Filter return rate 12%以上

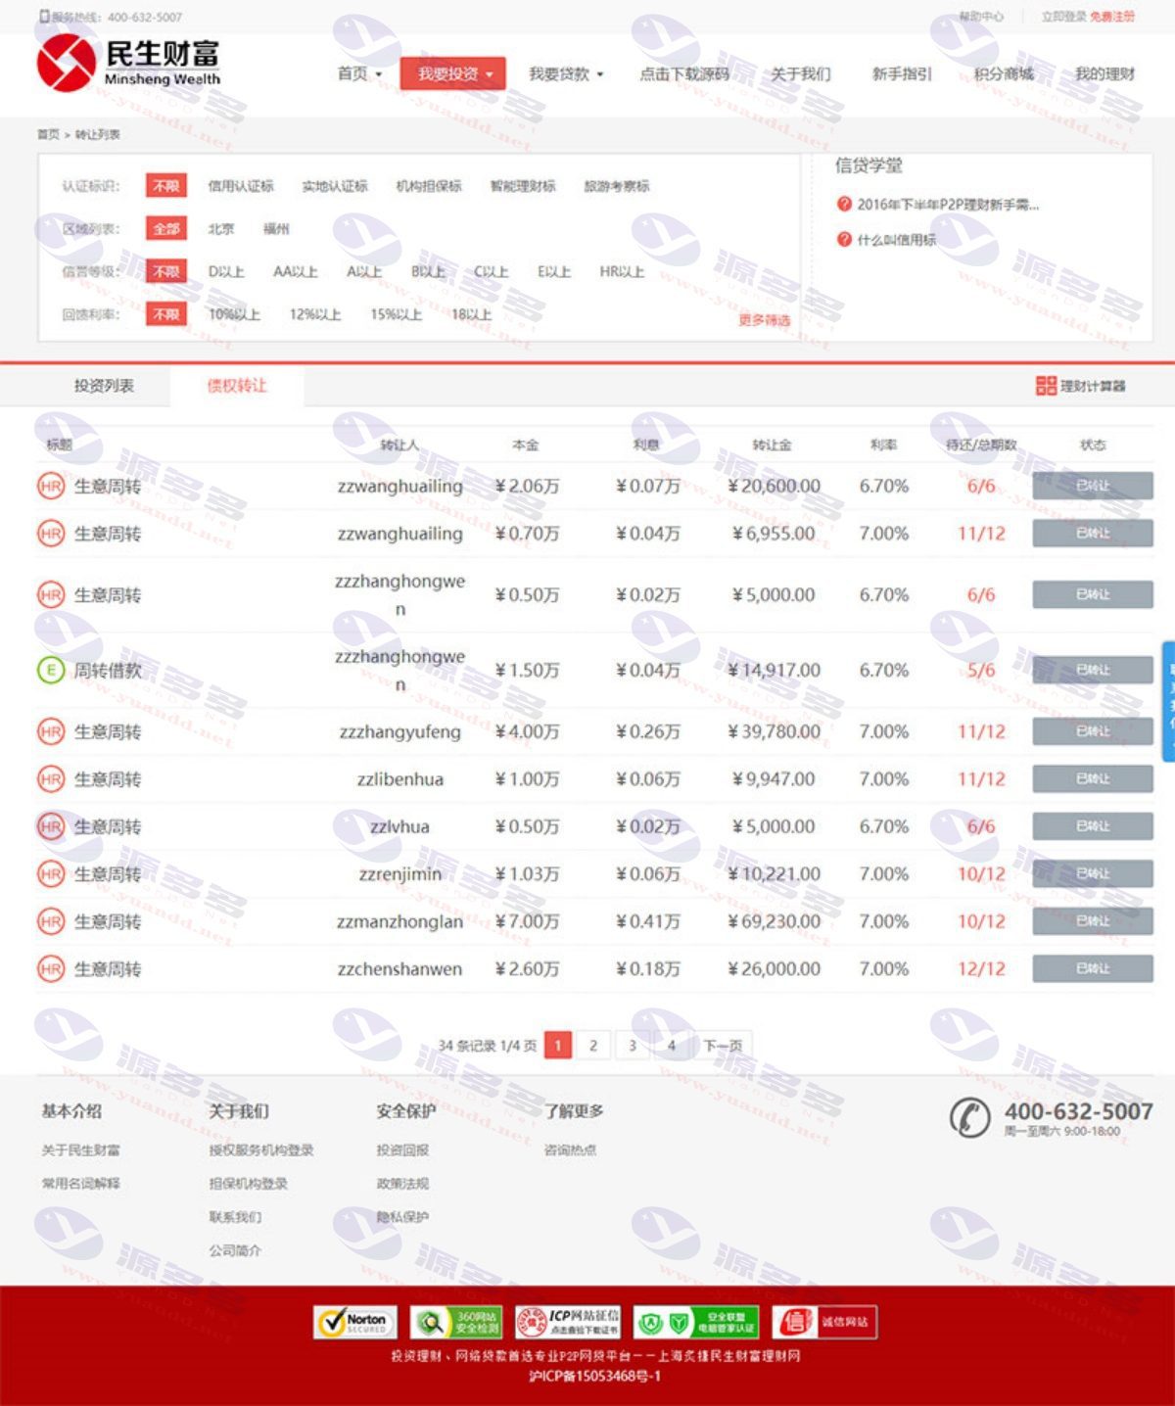click(x=315, y=314)
